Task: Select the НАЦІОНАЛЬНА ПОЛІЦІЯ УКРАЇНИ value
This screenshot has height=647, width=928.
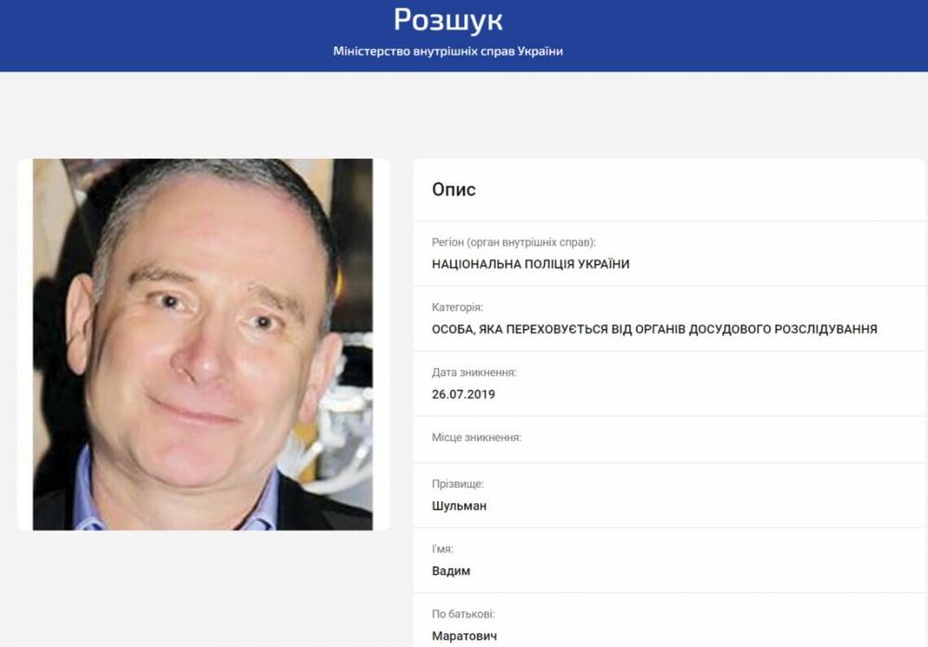Action: point(531,264)
